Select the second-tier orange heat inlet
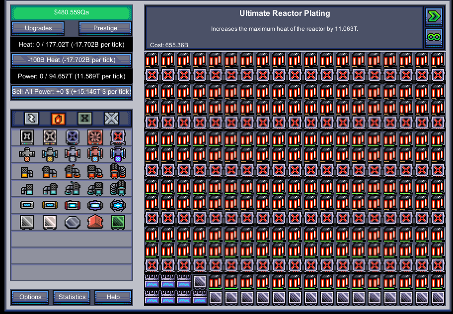Screen dimensions: 453x314 click(50, 172)
